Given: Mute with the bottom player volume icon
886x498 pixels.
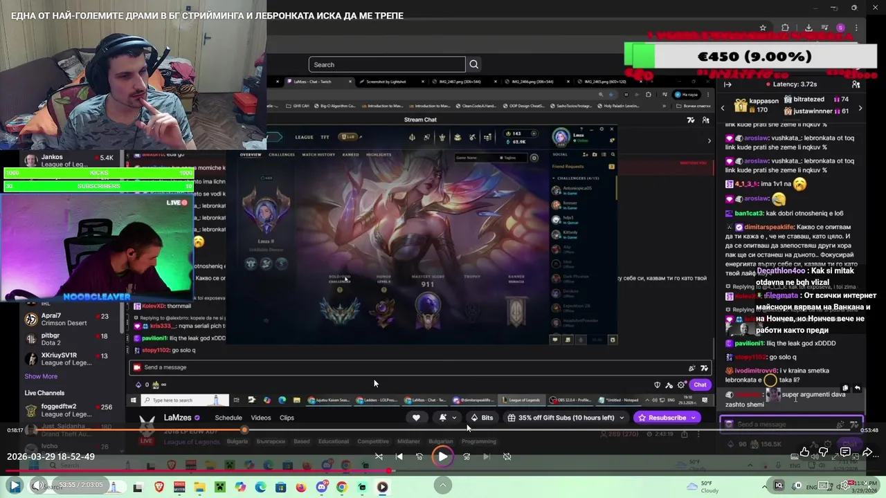Looking at the screenshot, I should click(38, 486).
